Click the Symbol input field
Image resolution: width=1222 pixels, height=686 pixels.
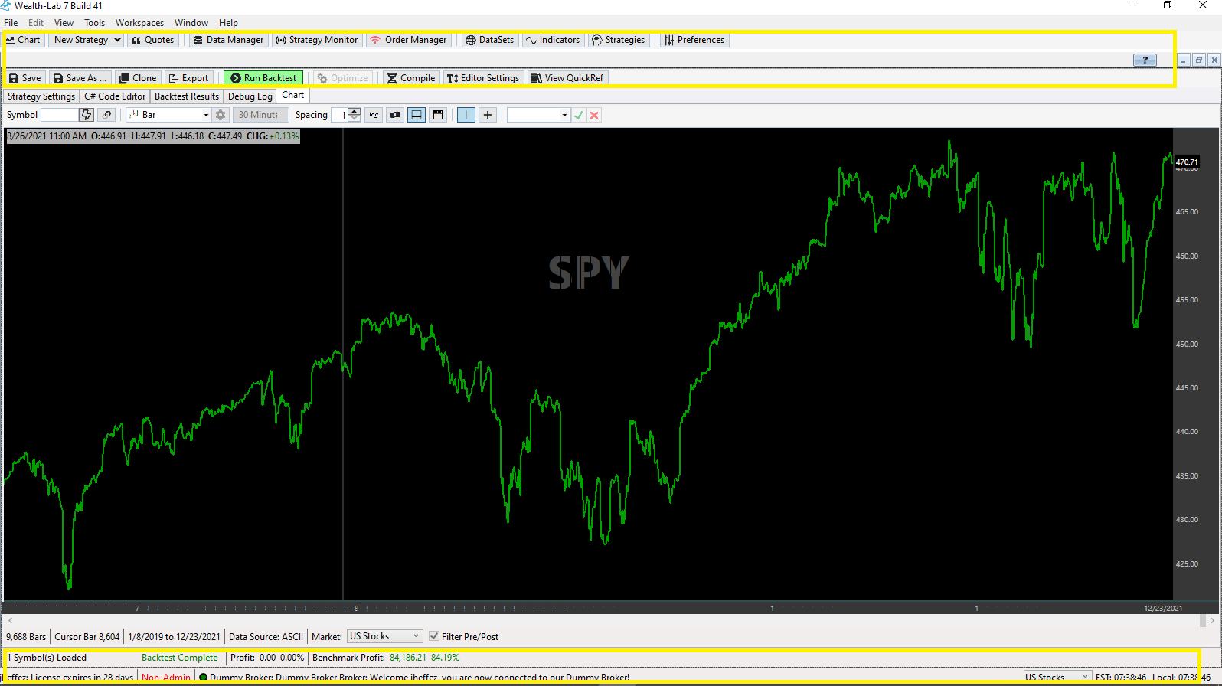point(59,115)
